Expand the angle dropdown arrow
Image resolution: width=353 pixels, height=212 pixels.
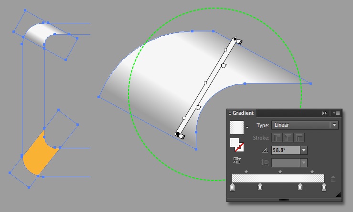[x=304, y=151]
